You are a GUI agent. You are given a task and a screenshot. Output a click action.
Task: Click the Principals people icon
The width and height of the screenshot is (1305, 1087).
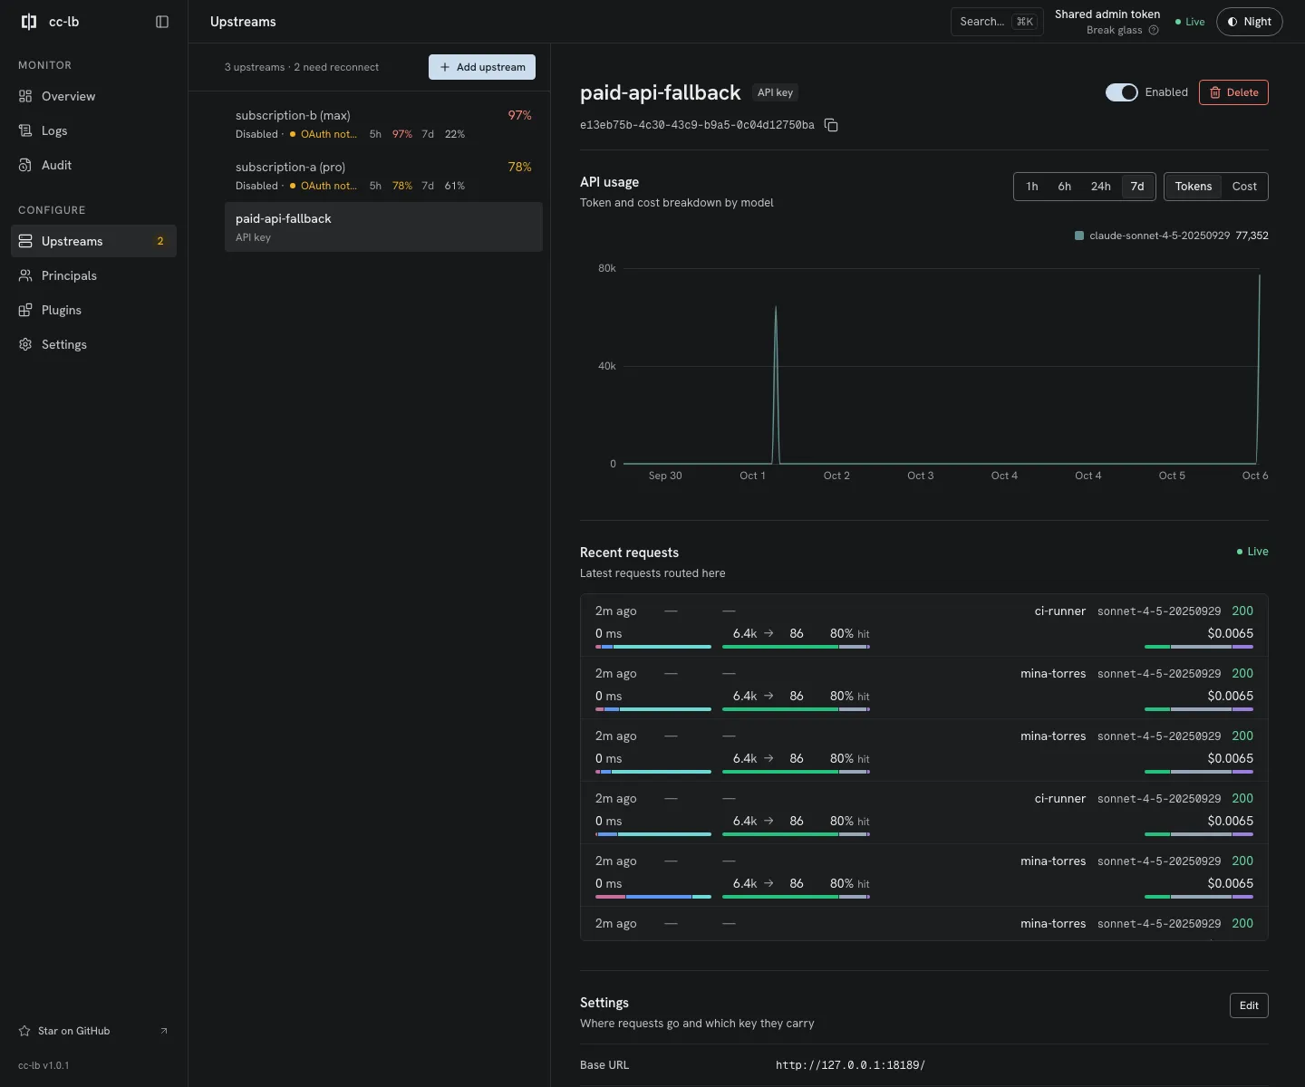coord(25,275)
